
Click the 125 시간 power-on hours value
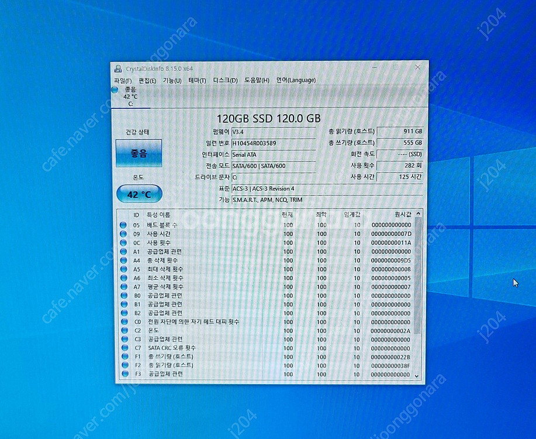[x=400, y=177]
